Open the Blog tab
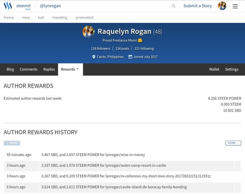The height and width of the screenshot is (194, 245). click(x=10, y=69)
